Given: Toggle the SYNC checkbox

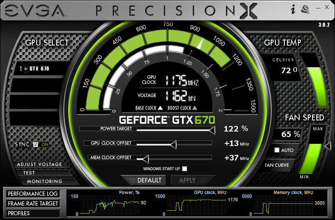Looking at the screenshot, I should pos(36,144).
